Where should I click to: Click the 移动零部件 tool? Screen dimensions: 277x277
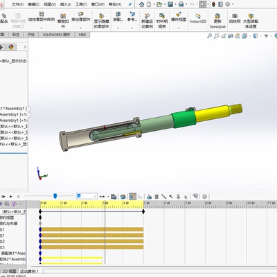click(x=81, y=17)
